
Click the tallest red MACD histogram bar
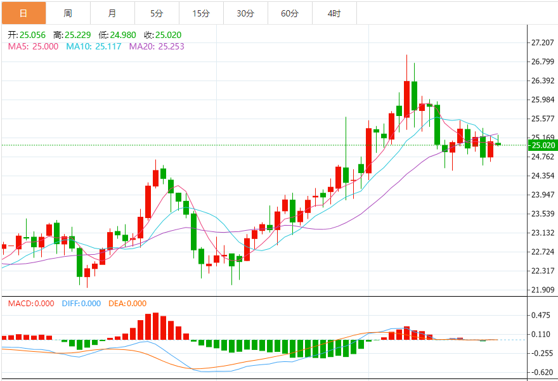coord(155,326)
